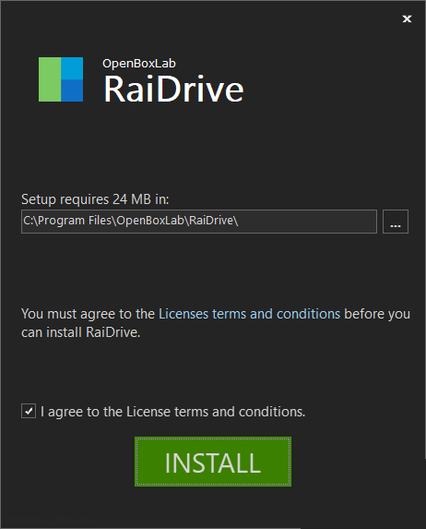Start setup with the green INSTALL button

coord(213,462)
